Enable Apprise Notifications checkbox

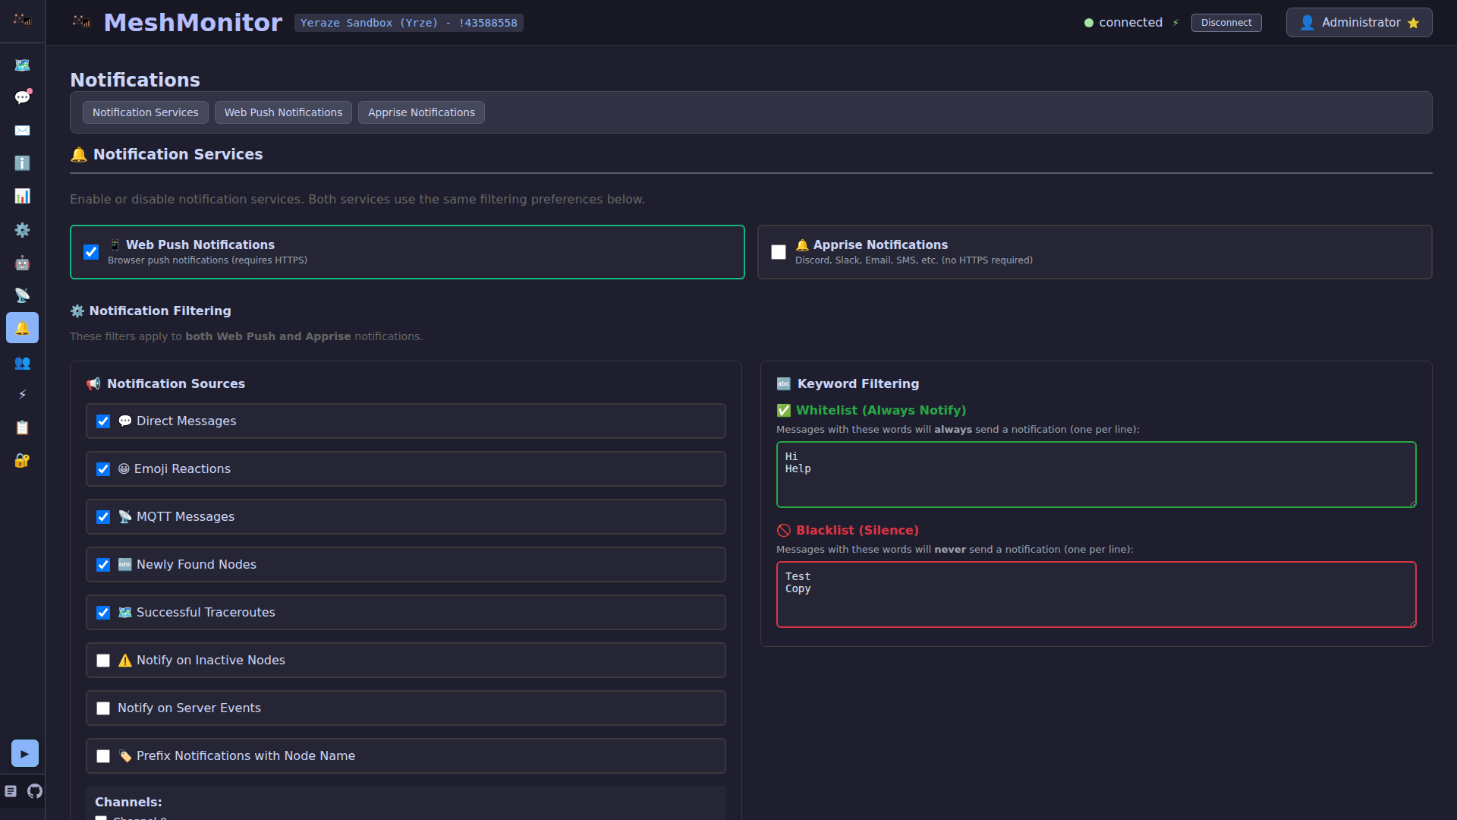tap(779, 252)
